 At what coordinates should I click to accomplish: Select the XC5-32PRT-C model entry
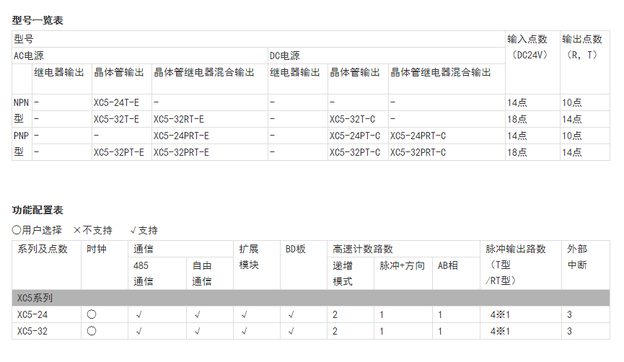pos(418,152)
